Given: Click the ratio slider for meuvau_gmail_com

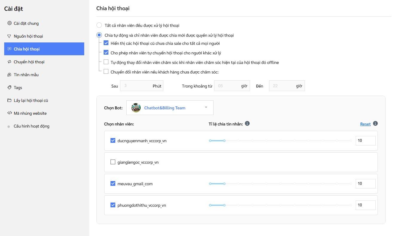Looking at the screenshot, I should point(280,184).
